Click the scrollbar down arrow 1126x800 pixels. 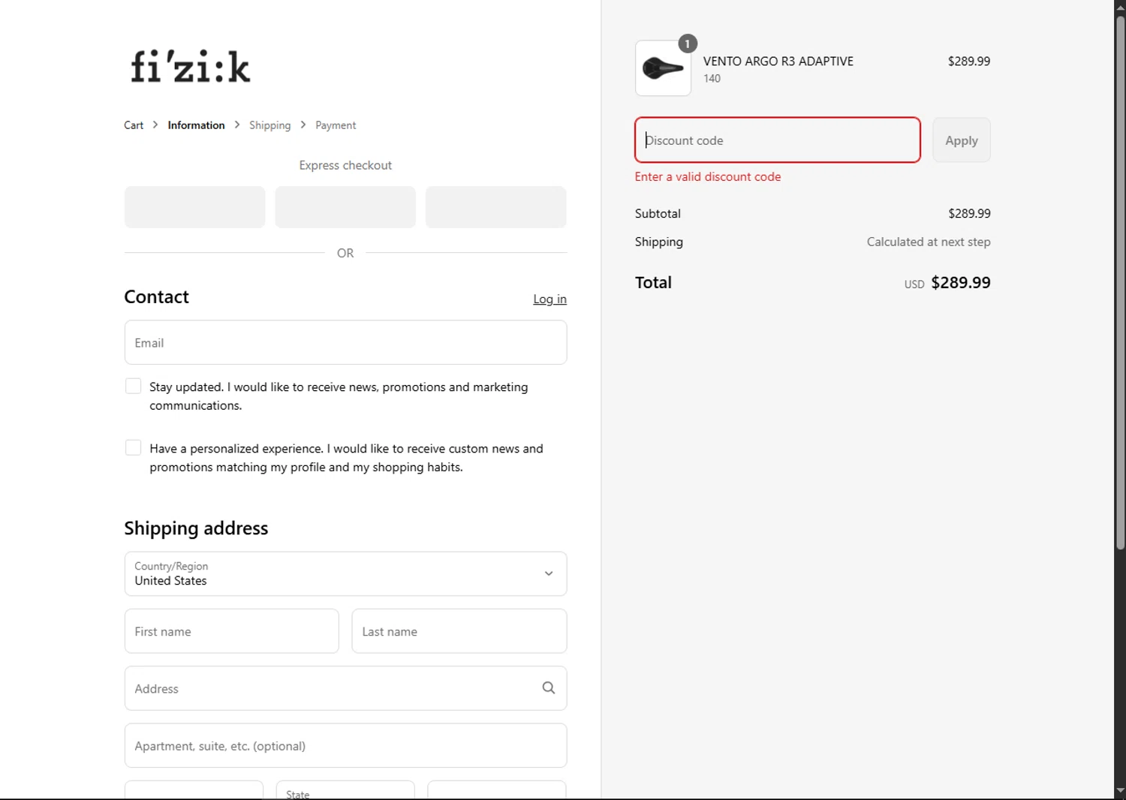[x=1120, y=790]
